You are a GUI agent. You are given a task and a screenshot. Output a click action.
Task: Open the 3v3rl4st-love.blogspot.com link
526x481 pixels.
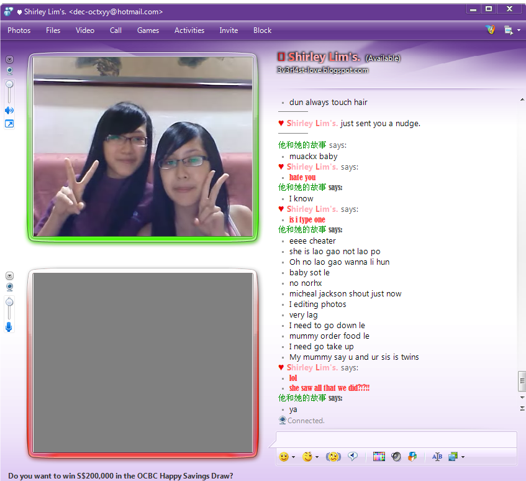pyautogui.click(x=323, y=70)
